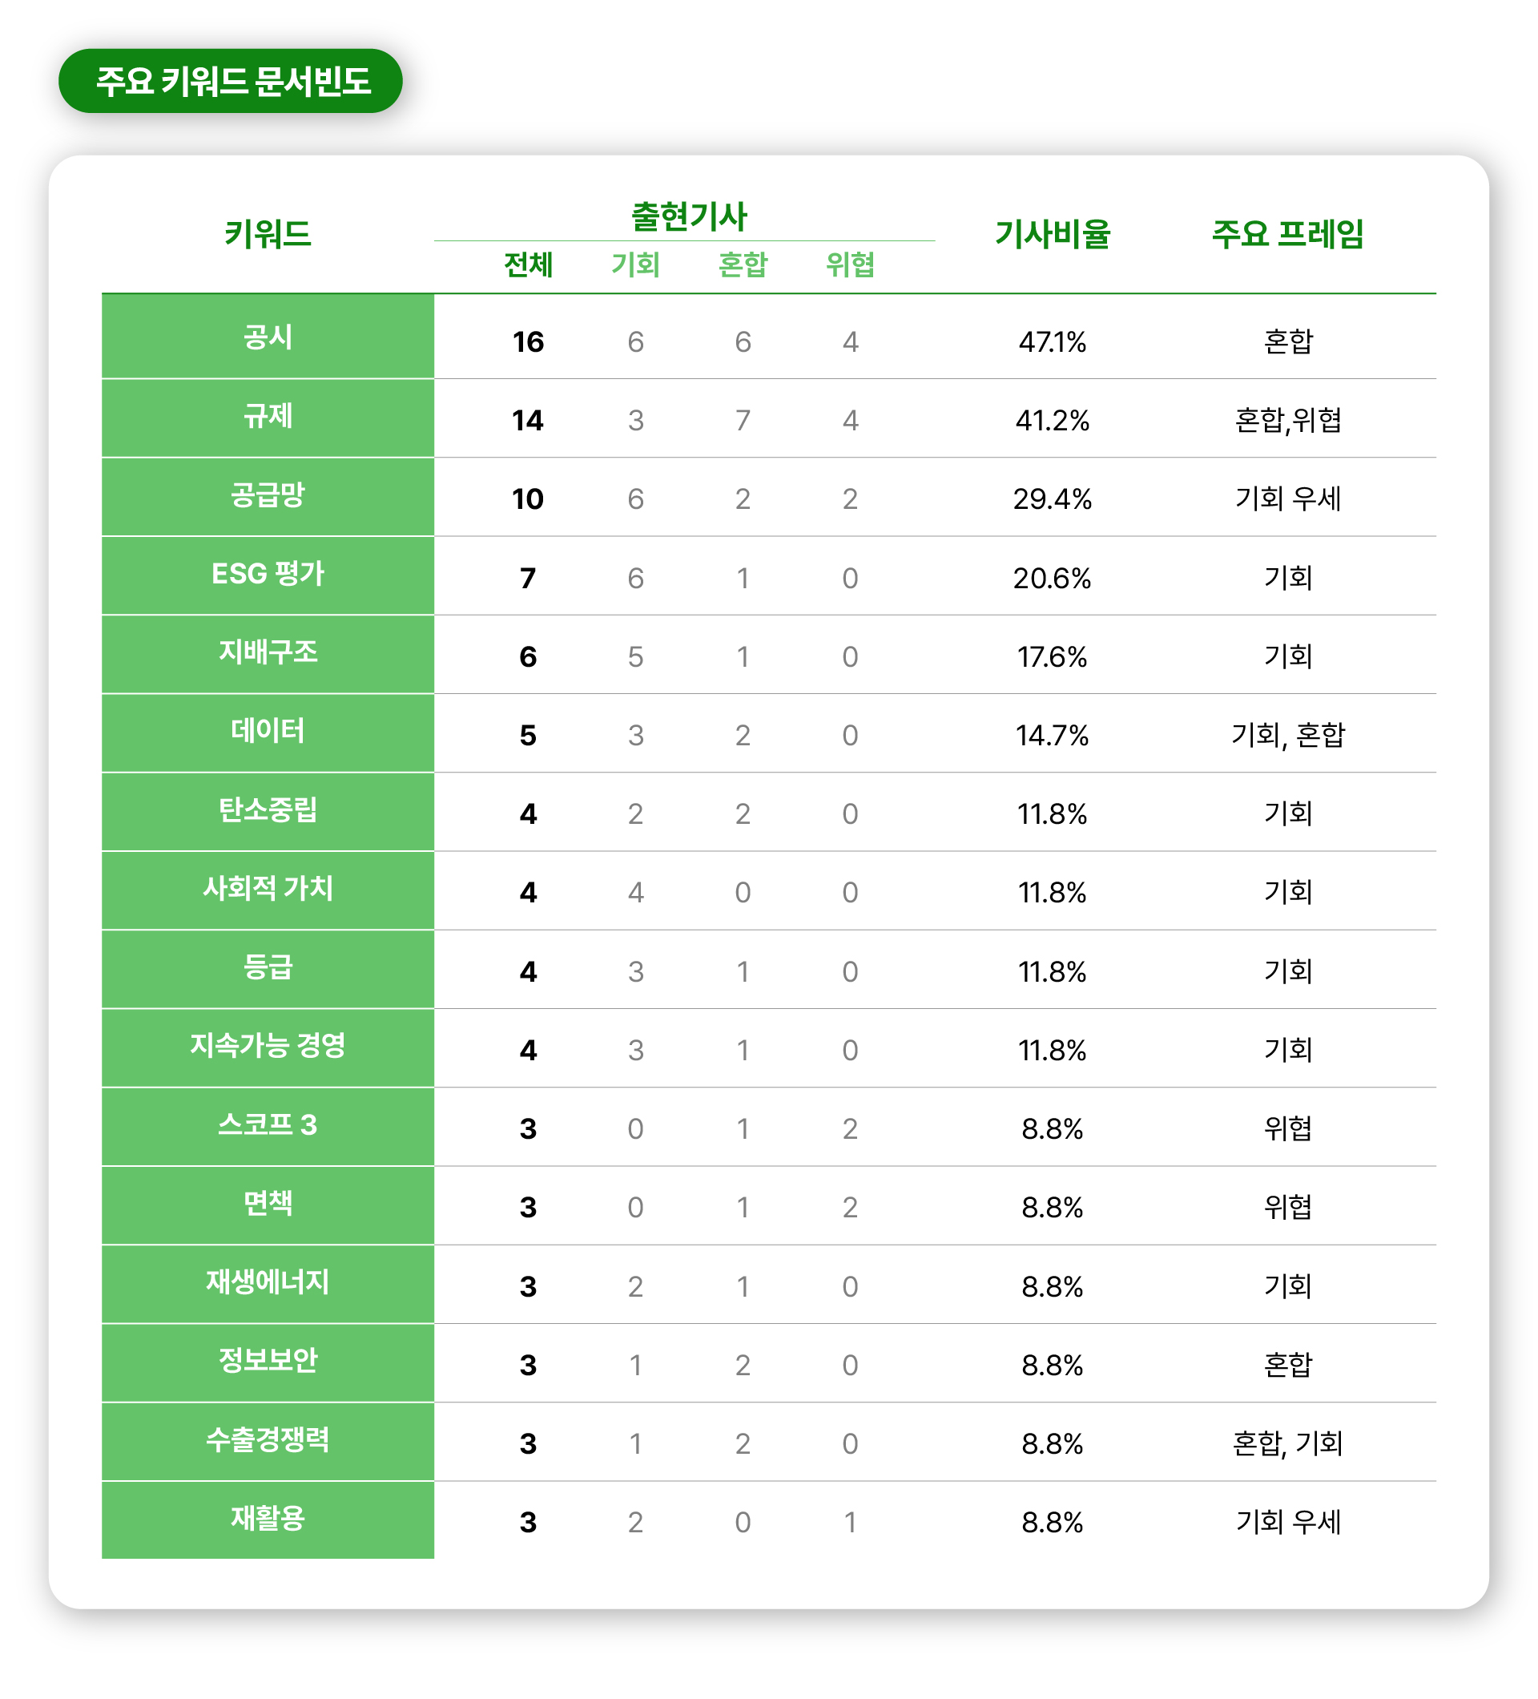Select the 기회 sub-column header
The height and width of the screenshot is (1699, 1538).
click(635, 264)
